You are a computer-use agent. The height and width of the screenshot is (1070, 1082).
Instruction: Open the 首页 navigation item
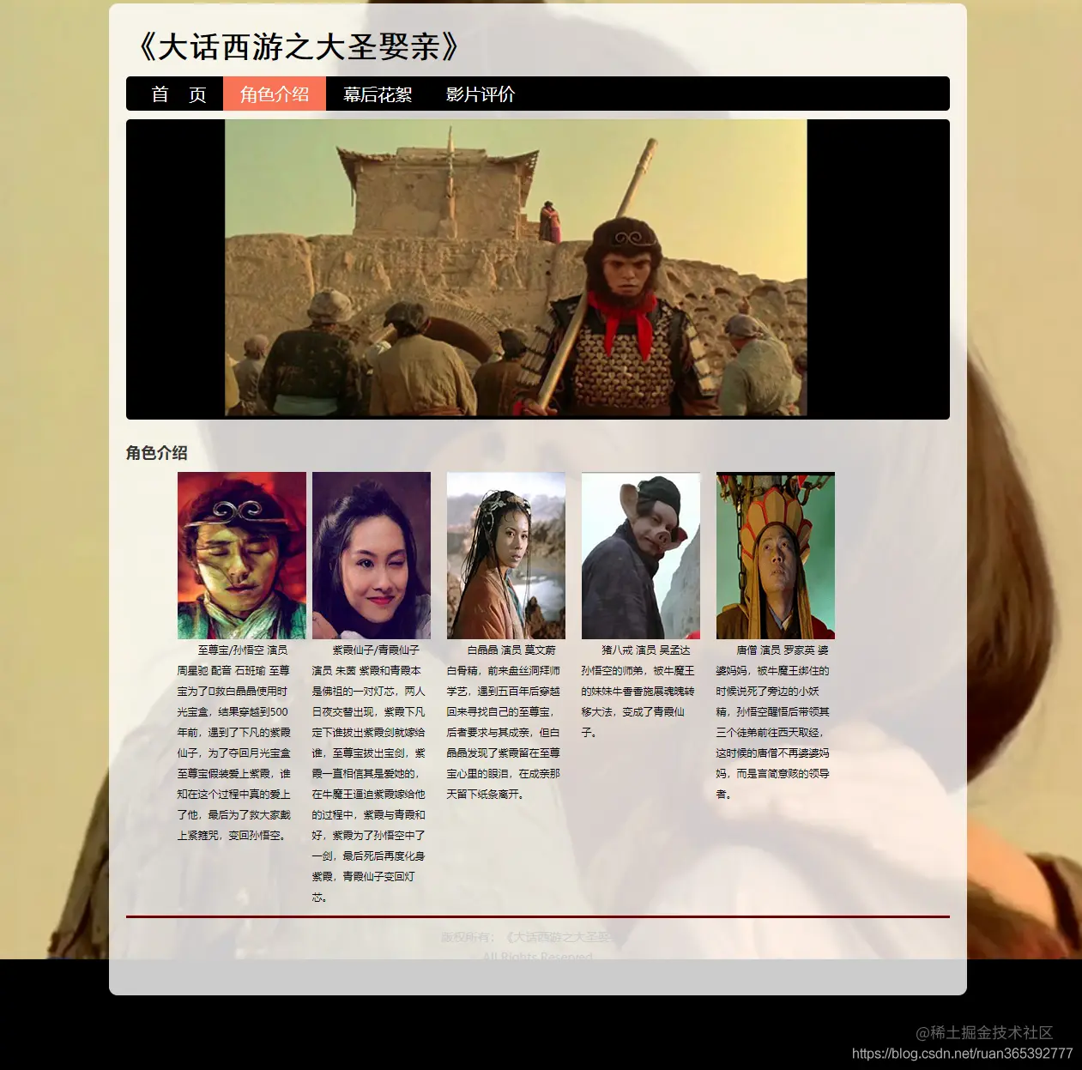point(178,94)
